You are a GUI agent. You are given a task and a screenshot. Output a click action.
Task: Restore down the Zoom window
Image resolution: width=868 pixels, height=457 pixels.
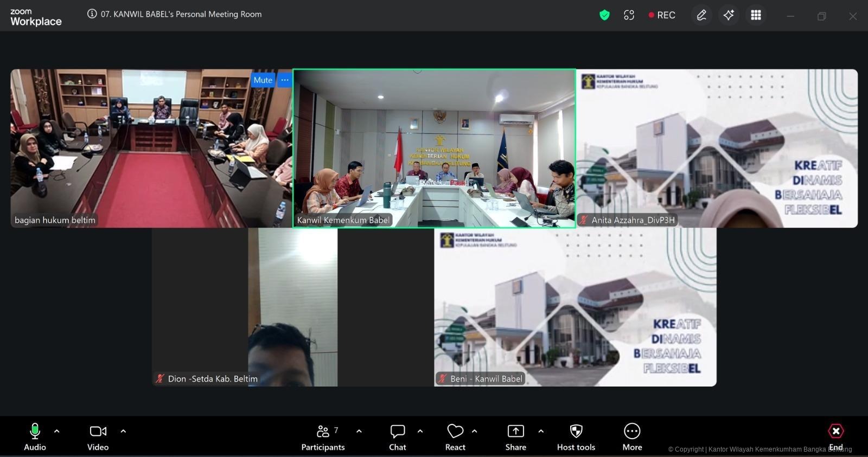(x=822, y=16)
